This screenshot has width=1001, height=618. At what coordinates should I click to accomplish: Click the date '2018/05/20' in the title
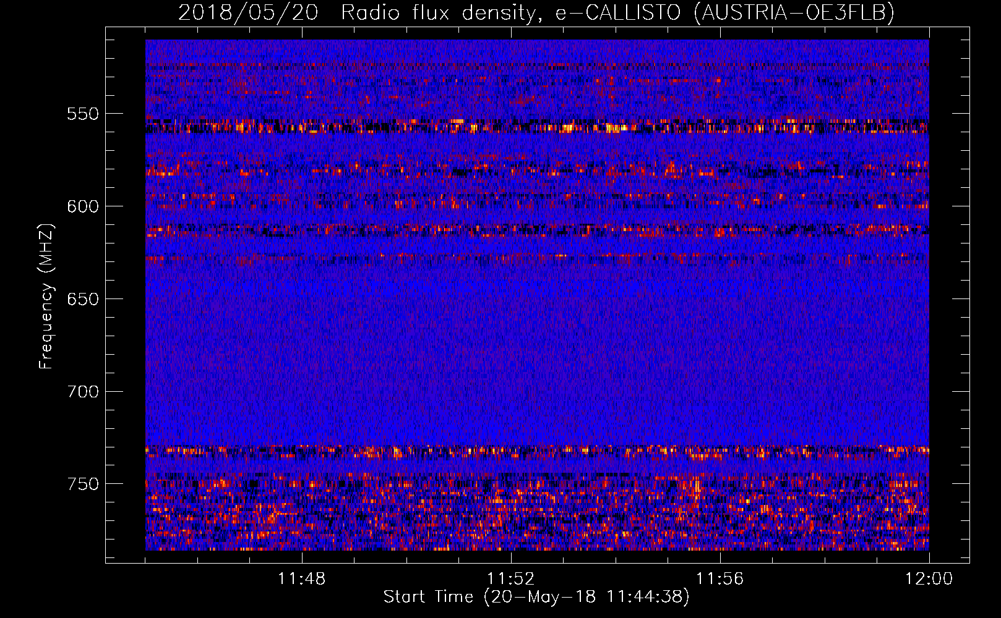(248, 12)
